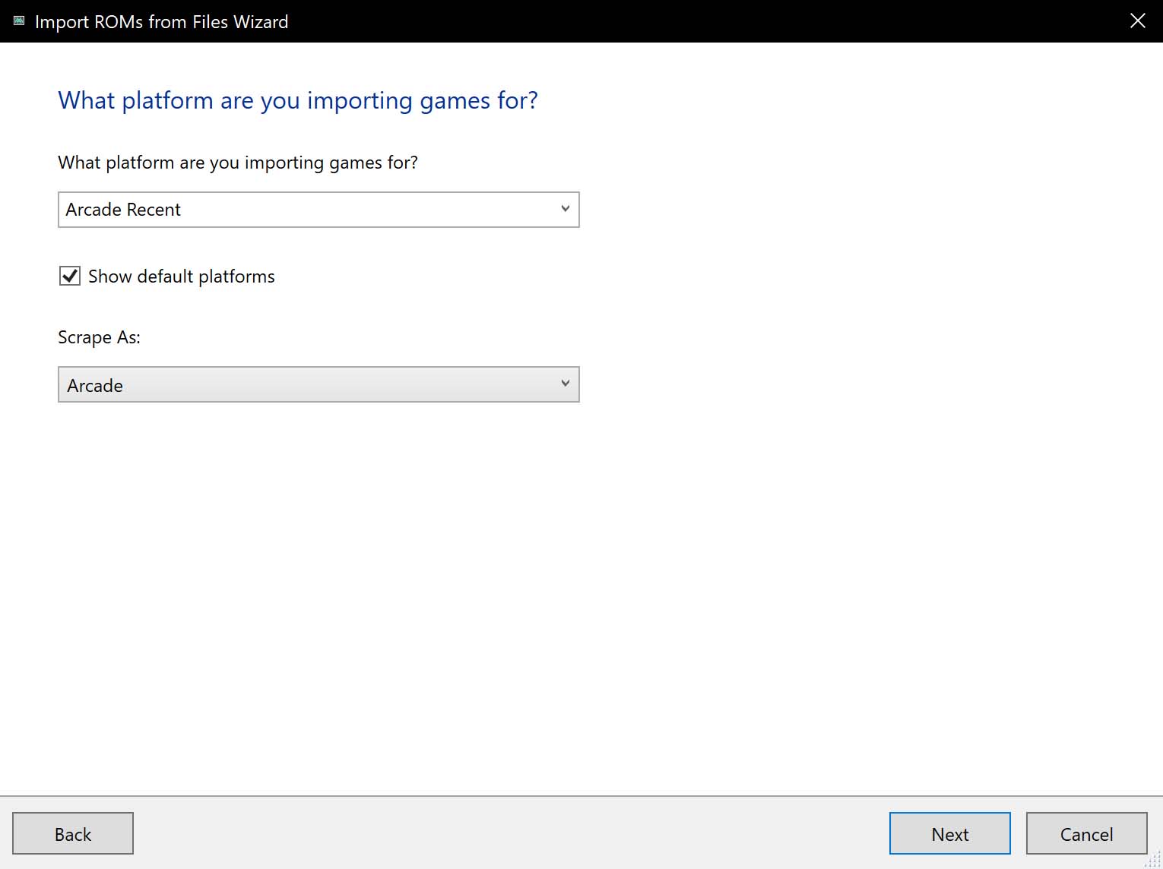Screen dimensions: 1163x869
Task: Close the Import ROMs wizard window
Action: (x=1138, y=21)
